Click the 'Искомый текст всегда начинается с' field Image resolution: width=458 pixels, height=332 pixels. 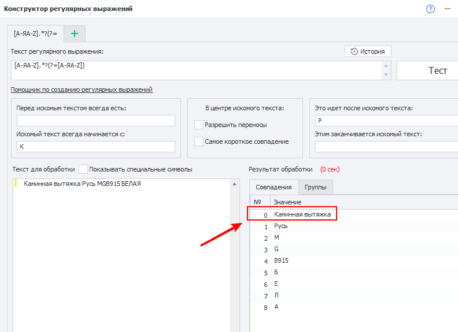point(96,147)
